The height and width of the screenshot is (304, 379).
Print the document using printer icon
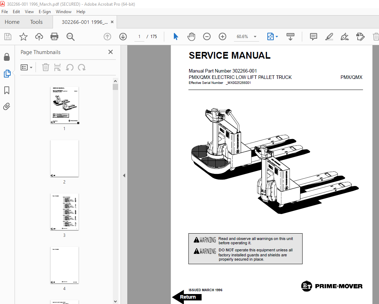click(54, 37)
